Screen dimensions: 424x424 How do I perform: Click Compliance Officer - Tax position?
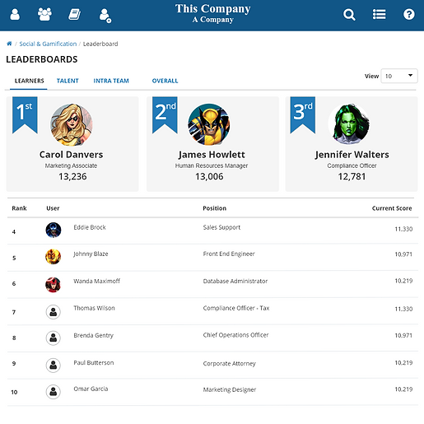point(236,308)
